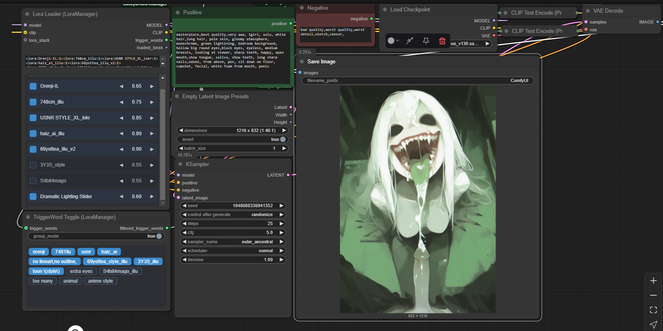This screenshot has height=331, width=663.
Task: Click the filename_prefix field in Save Image
Action: tap(417, 80)
